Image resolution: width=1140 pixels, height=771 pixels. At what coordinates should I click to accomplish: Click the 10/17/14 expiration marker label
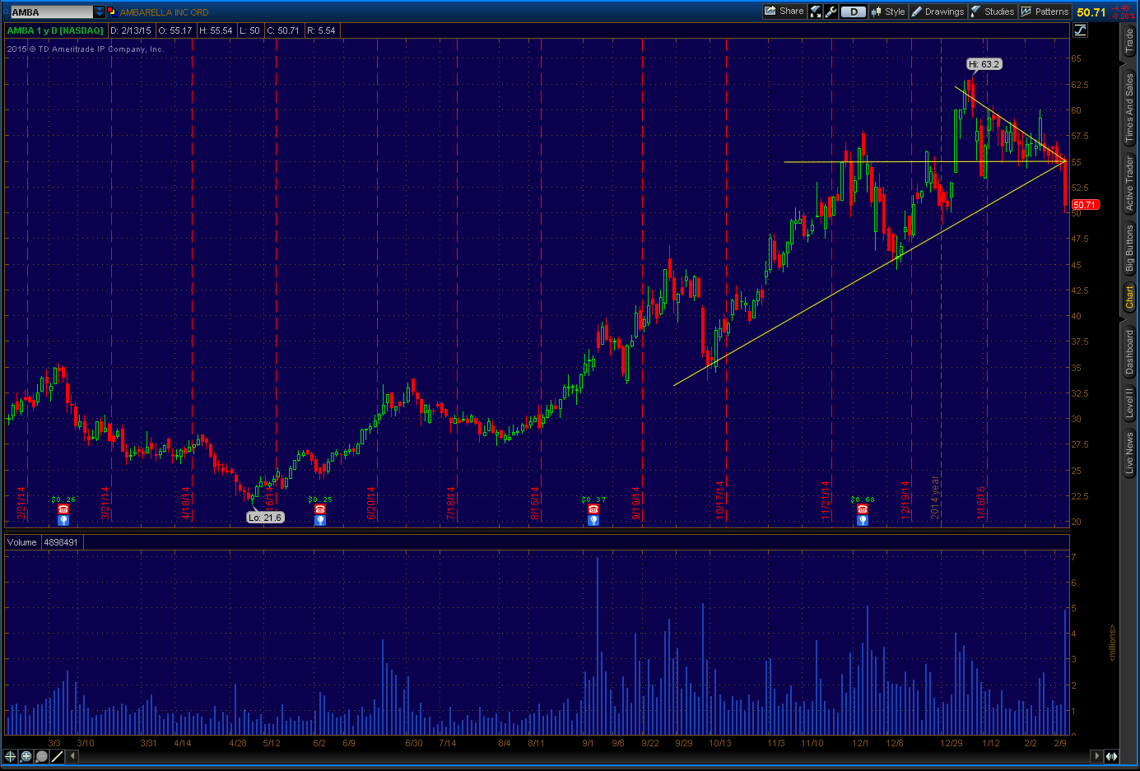[720, 500]
